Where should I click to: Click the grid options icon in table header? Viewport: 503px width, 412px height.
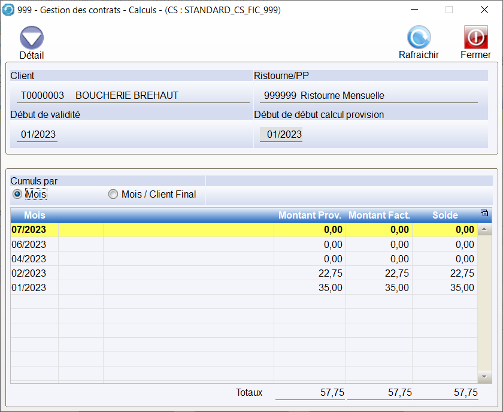(484, 213)
